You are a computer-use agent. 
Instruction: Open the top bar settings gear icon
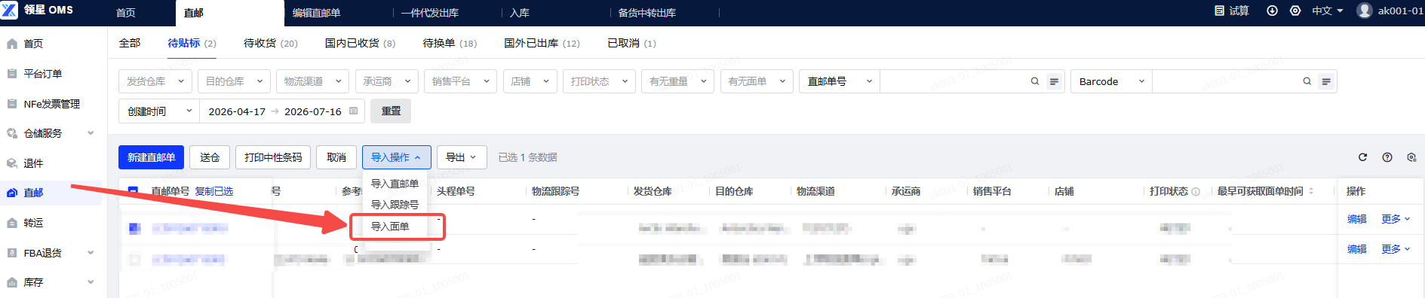[1295, 11]
